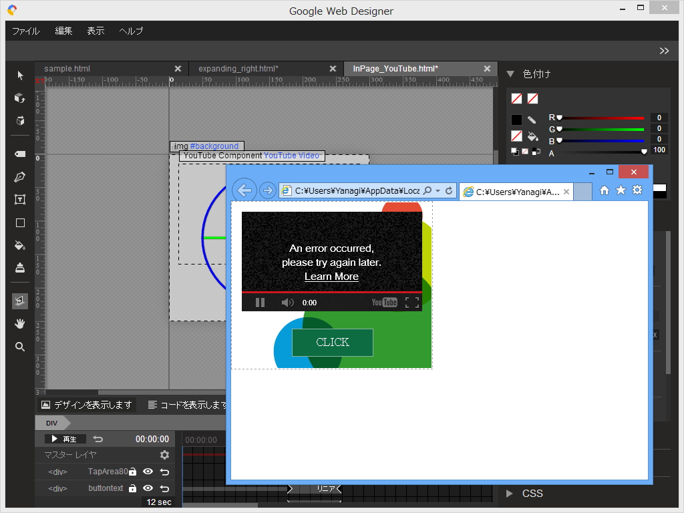The width and height of the screenshot is (684, 513).
Task: Refresh the browser preview page
Action: tap(449, 190)
